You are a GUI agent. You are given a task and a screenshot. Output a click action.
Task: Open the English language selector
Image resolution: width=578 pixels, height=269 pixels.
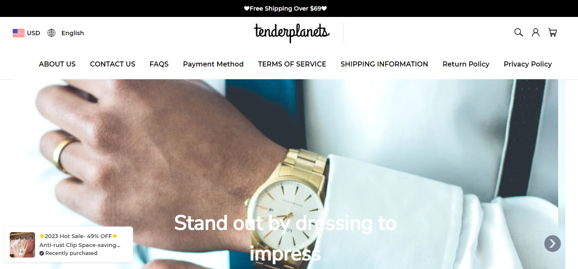[x=72, y=33]
